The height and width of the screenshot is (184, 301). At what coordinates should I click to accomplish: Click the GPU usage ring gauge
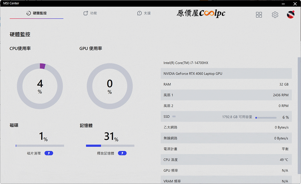[110, 86]
